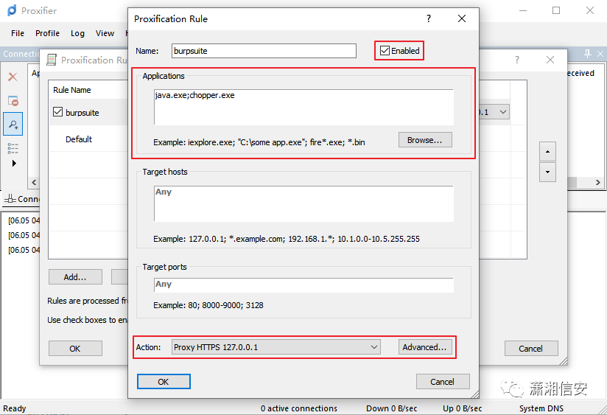Click the list view icon in left toolbar
The height and width of the screenshot is (415, 607).
click(x=13, y=148)
